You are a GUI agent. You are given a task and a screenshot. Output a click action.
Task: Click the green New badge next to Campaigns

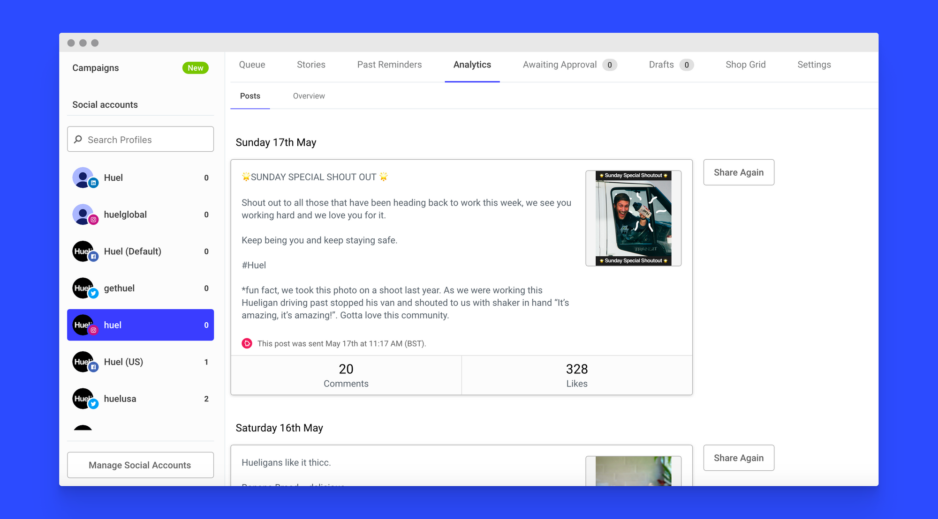tap(195, 68)
